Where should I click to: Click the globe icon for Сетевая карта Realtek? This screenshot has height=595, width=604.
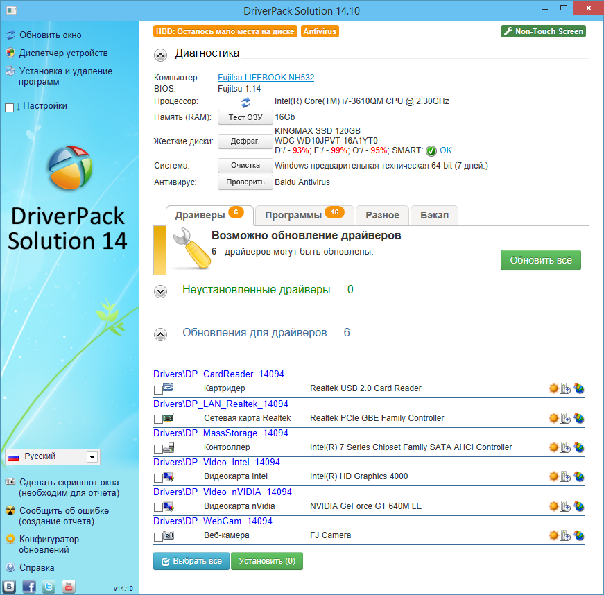pyautogui.click(x=578, y=418)
